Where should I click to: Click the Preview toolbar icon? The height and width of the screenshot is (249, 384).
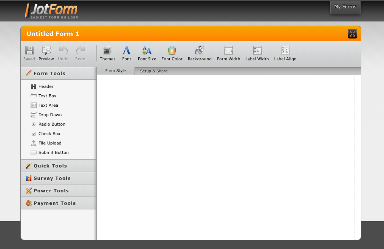click(x=46, y=51)
